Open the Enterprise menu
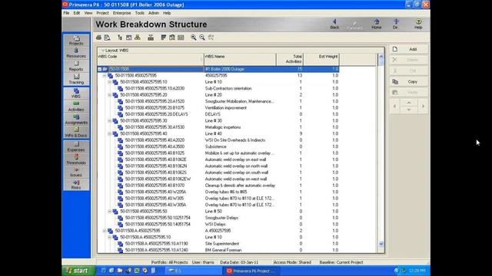Screen dimensions: 492x276 (x=122, y=13)
